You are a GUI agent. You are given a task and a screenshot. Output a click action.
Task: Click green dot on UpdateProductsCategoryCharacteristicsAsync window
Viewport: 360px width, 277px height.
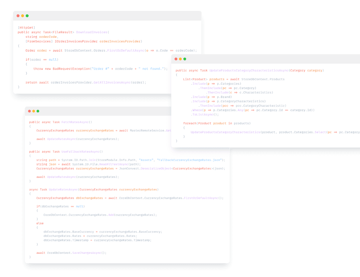pos(185,59)
